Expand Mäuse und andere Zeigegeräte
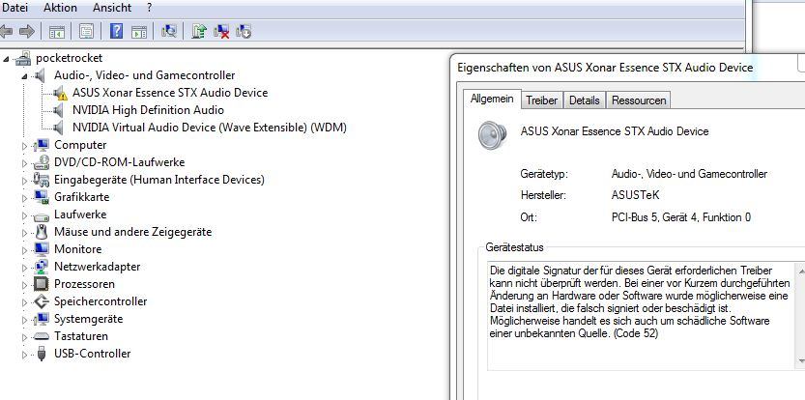Viewport: 805px width, 400px height. click(x=24, y=233)
